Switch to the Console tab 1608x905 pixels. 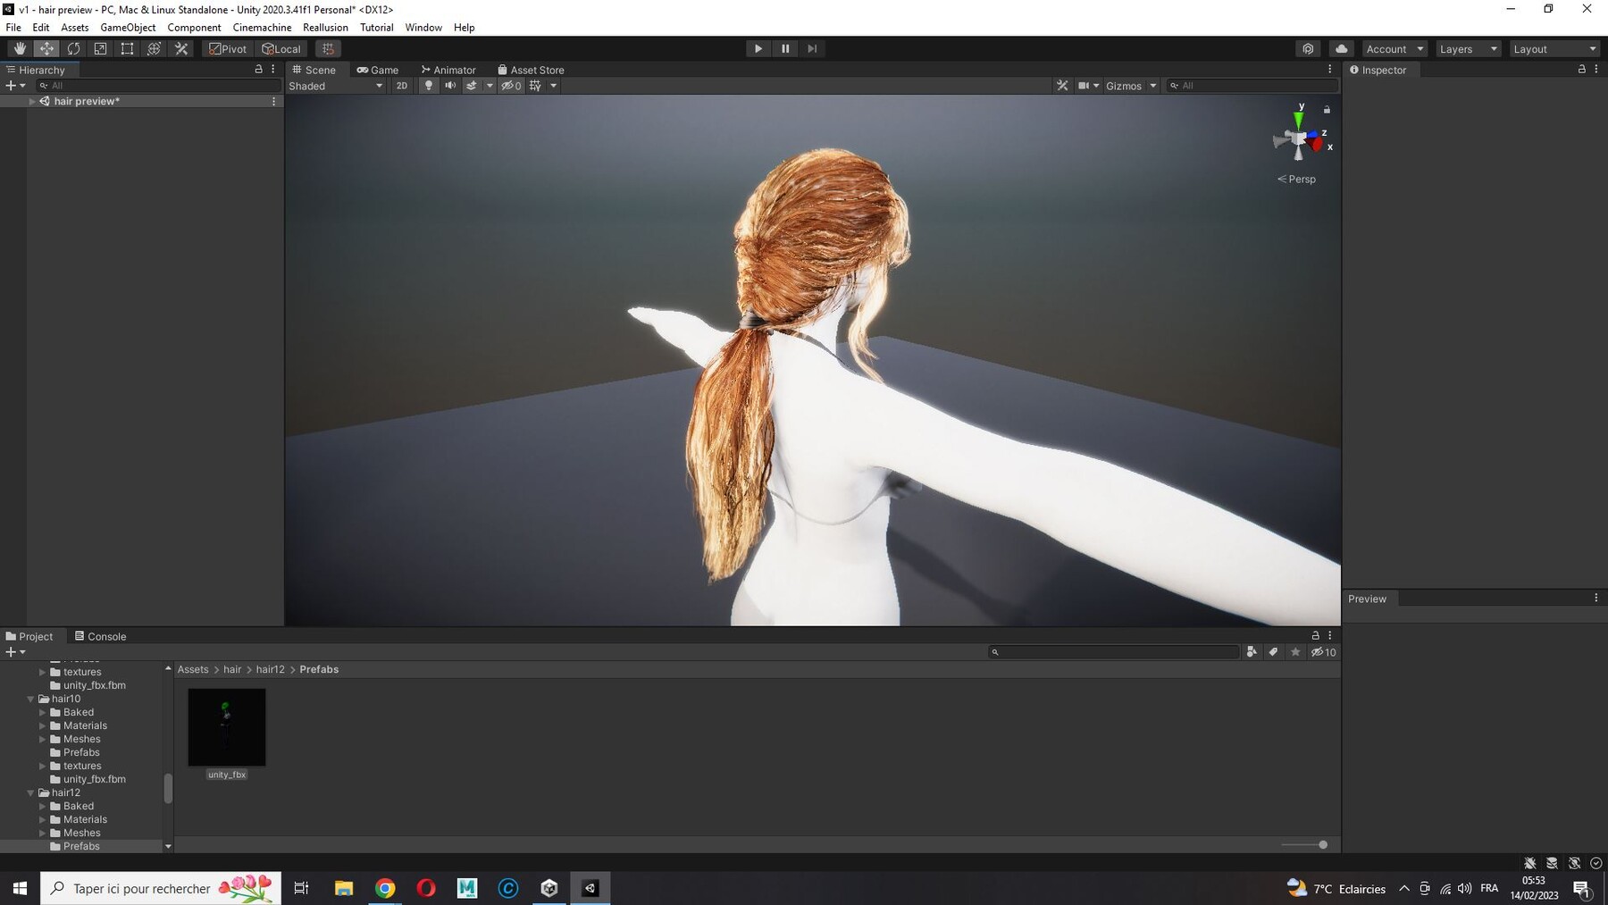(100, 636)
